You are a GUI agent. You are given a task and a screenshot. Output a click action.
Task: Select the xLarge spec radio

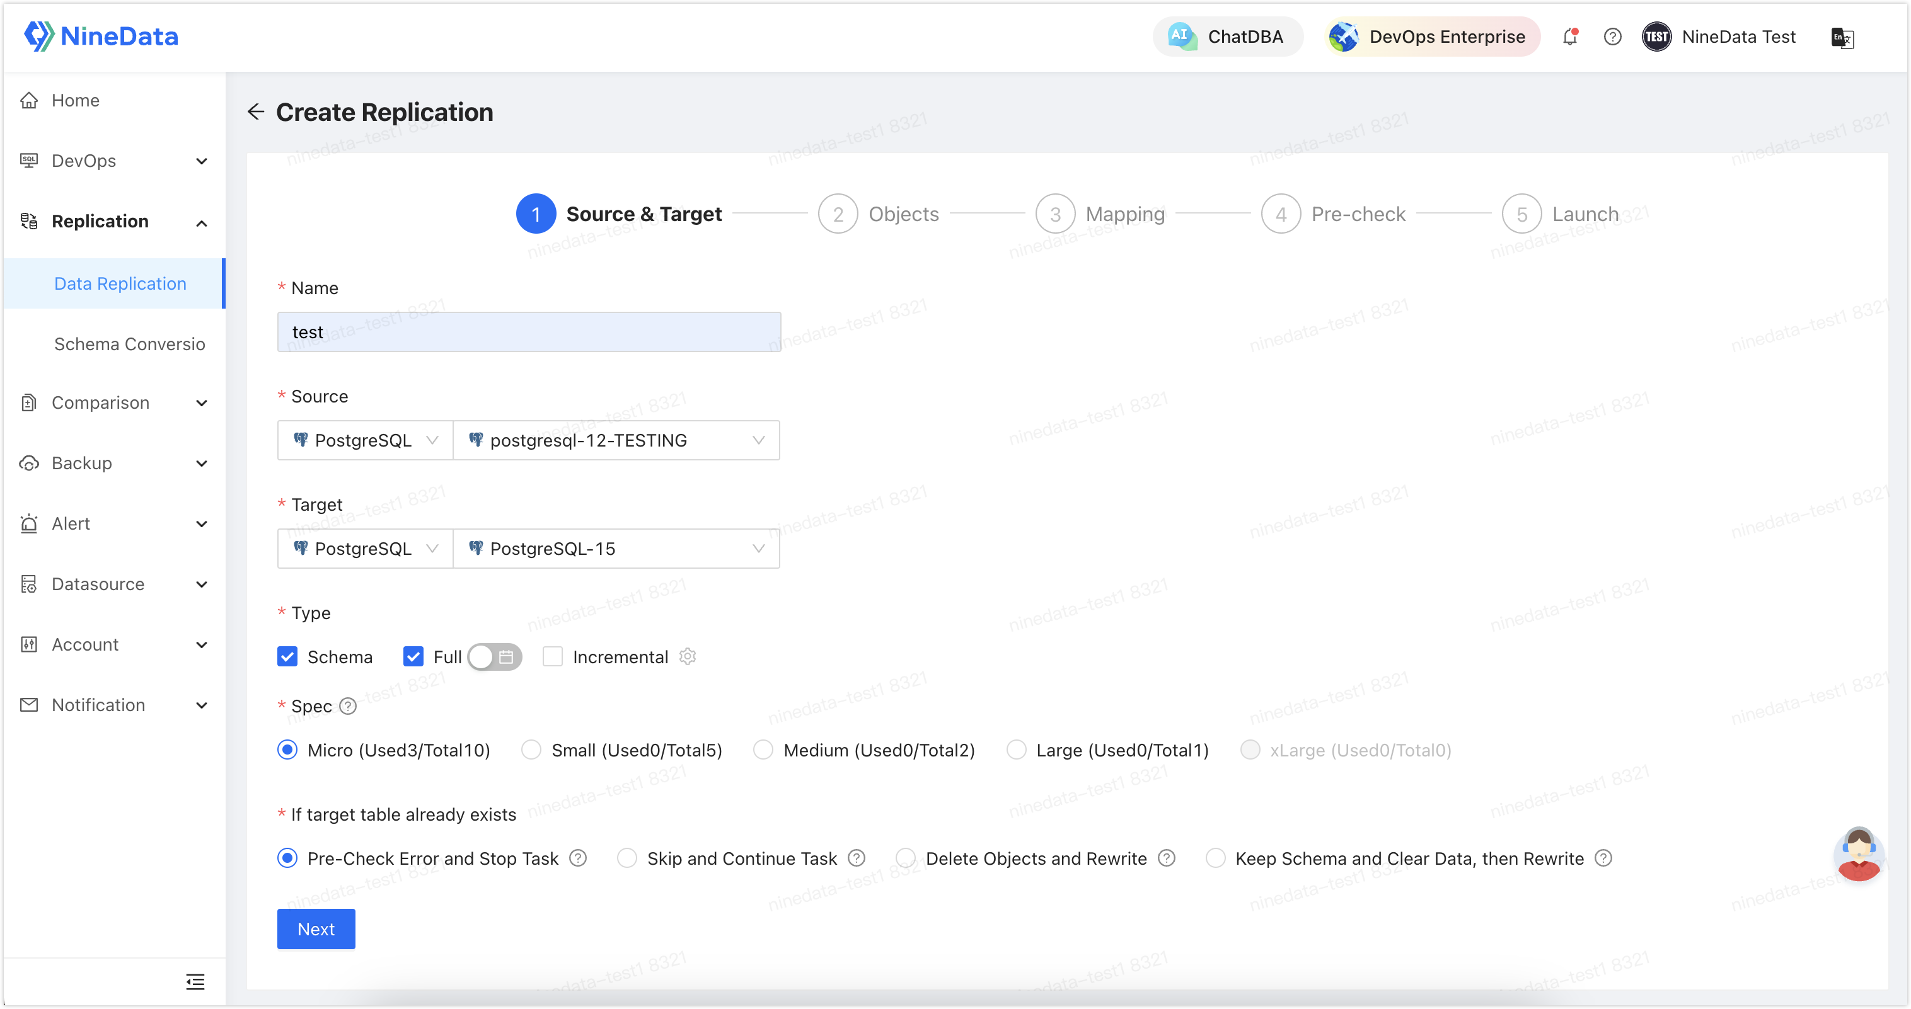point(1250,750)
